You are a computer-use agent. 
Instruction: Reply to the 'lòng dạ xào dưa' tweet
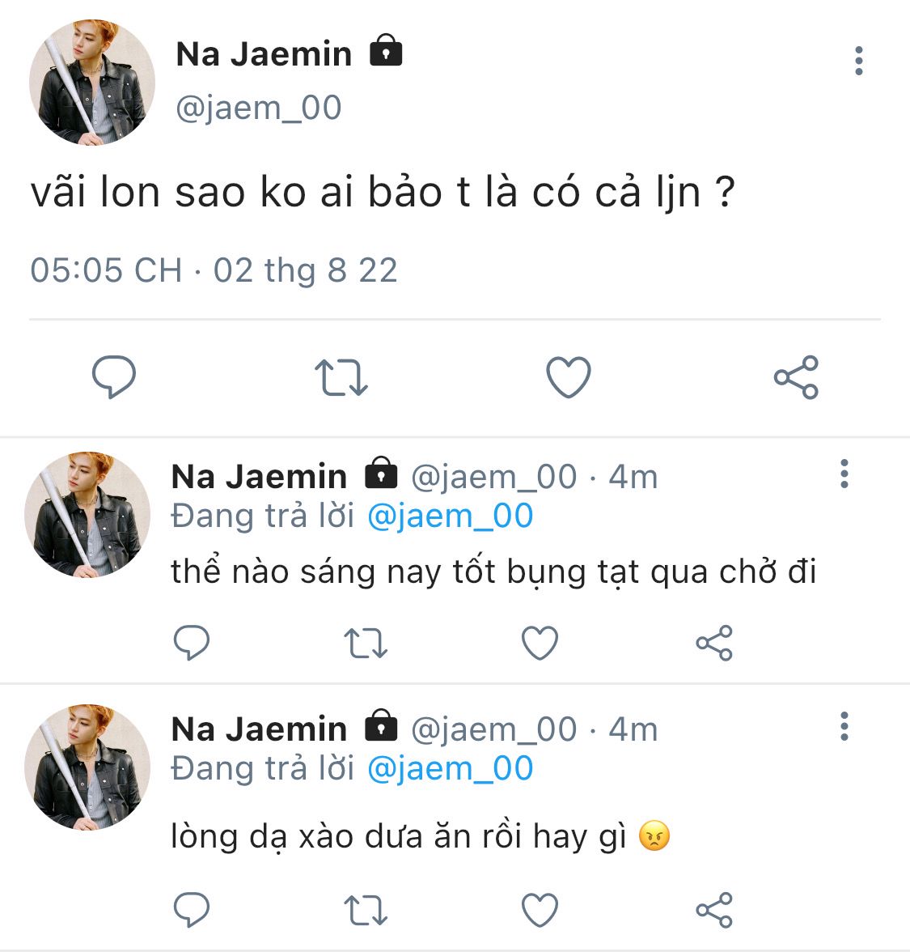tap(192, 910)
